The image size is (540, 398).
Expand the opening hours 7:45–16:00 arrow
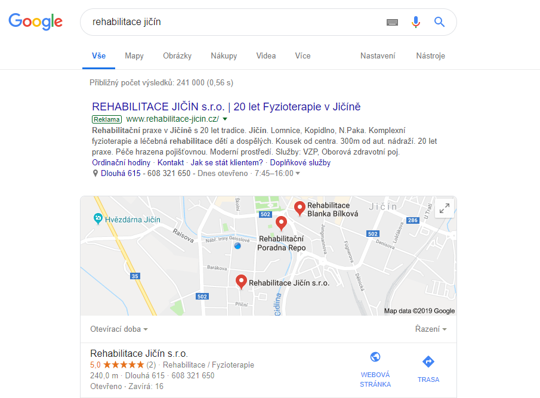pos(298,174)
